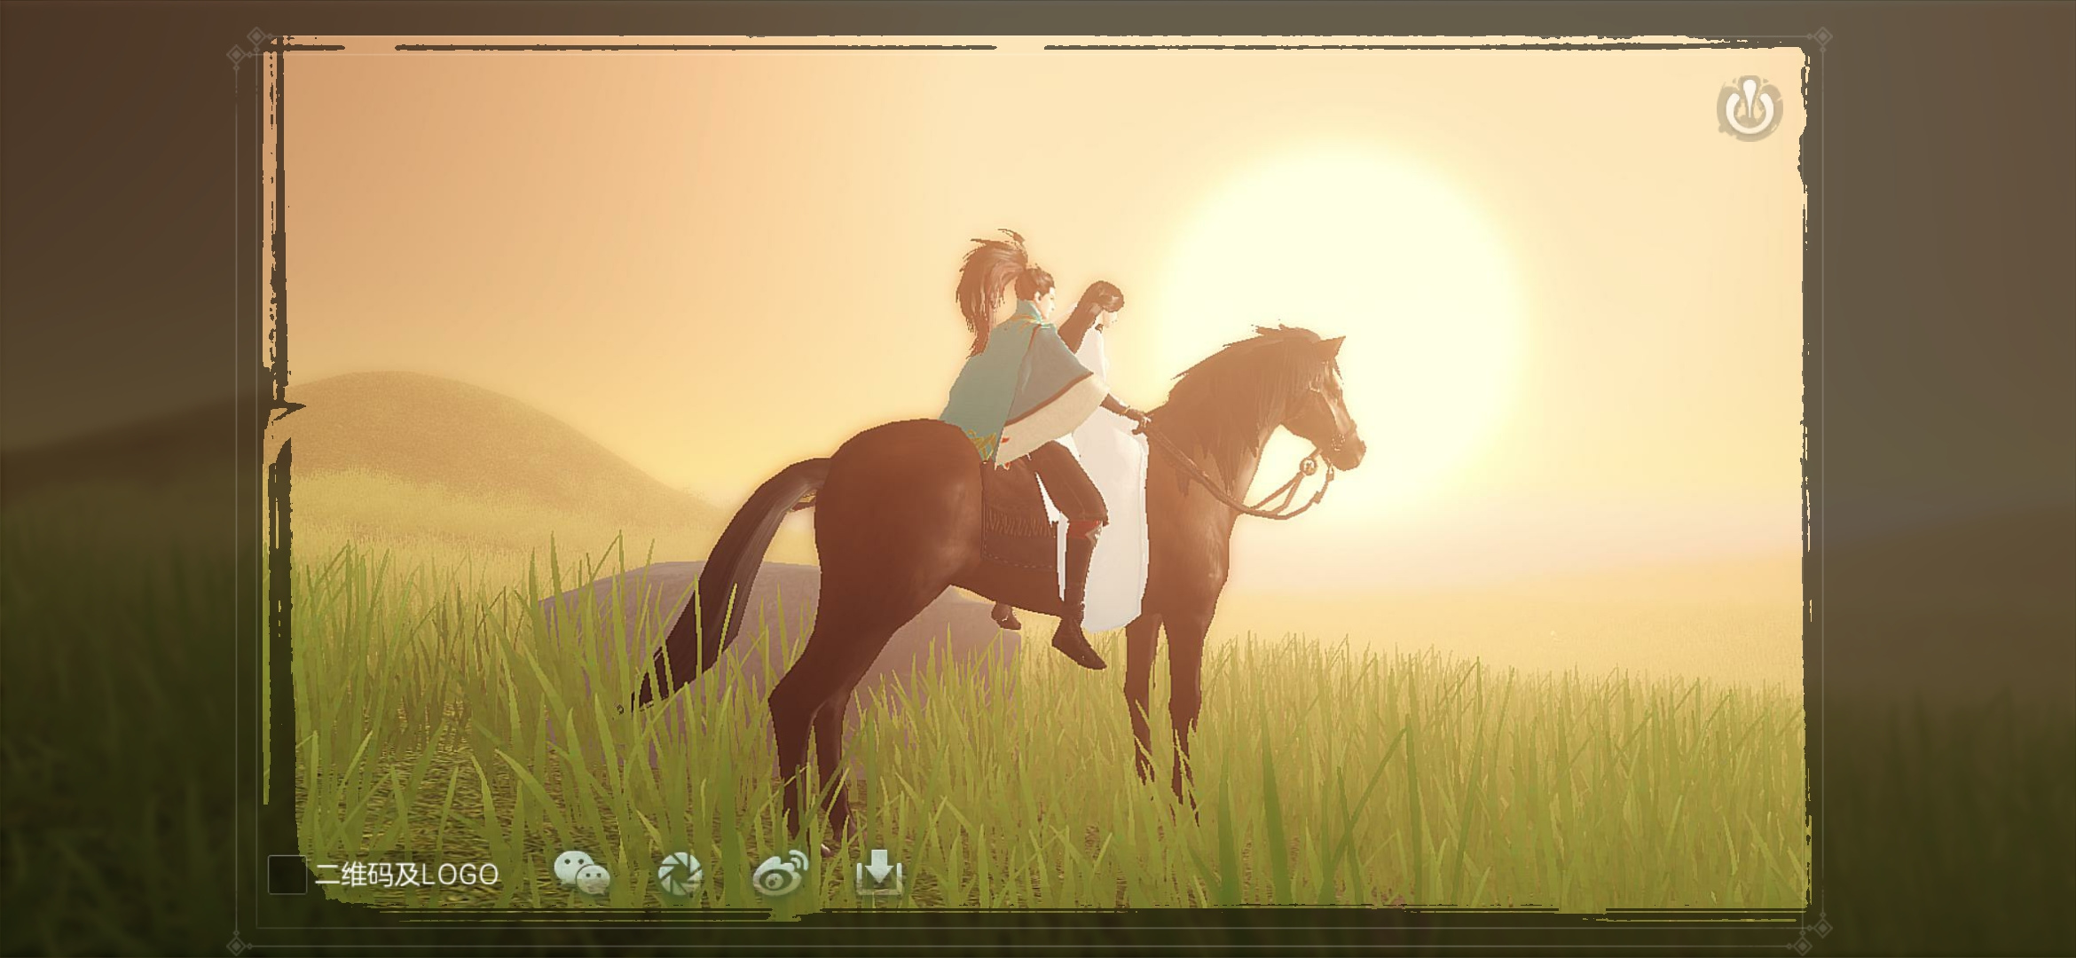Close the photo preview with the power icon

[1749, 109]
